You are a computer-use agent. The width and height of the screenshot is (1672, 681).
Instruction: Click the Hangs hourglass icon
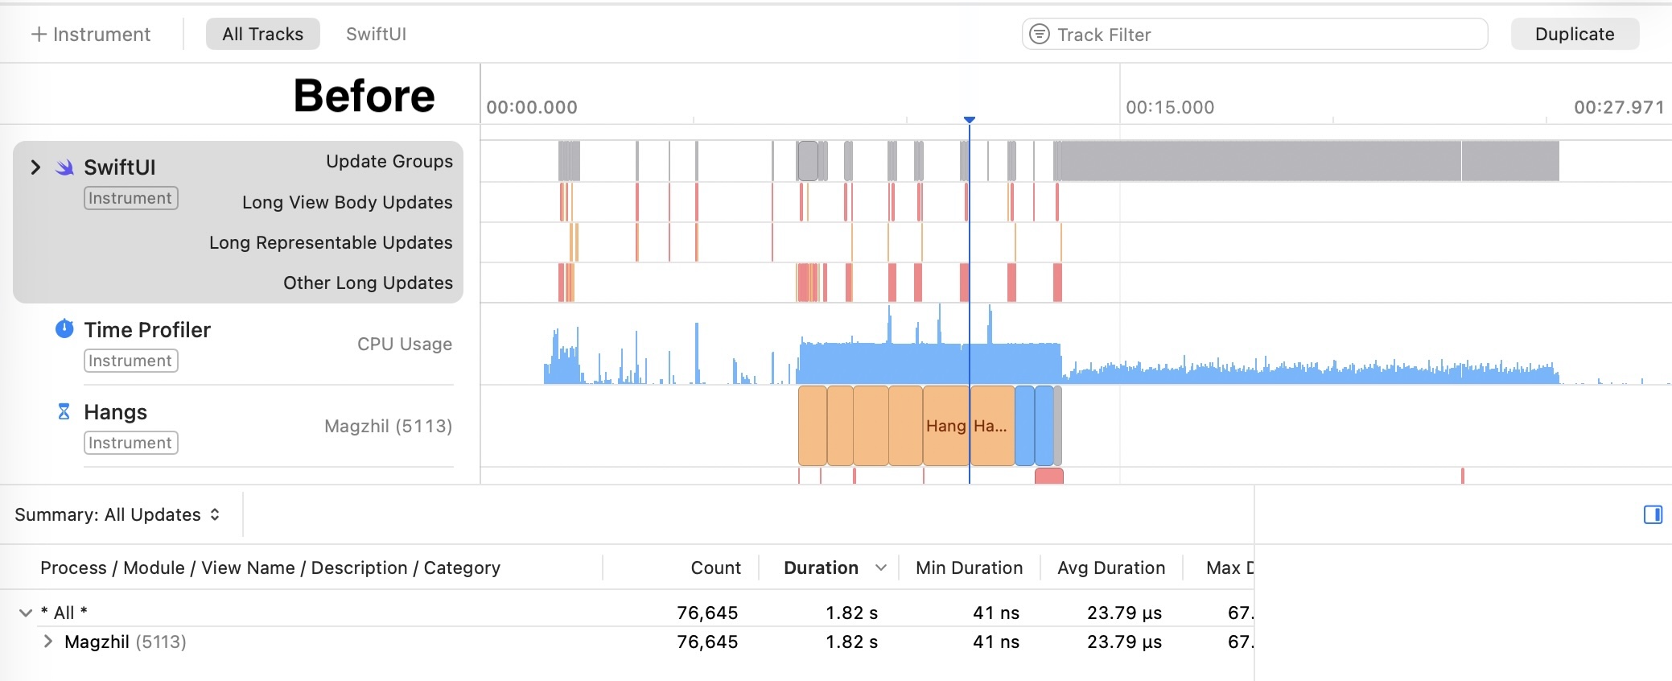coord(64,411)
